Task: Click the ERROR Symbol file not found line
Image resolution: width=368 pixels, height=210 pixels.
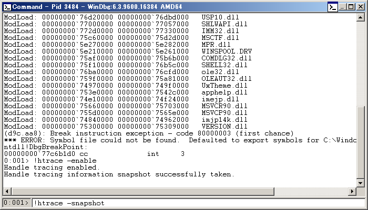Action: [x=180, y=140]
